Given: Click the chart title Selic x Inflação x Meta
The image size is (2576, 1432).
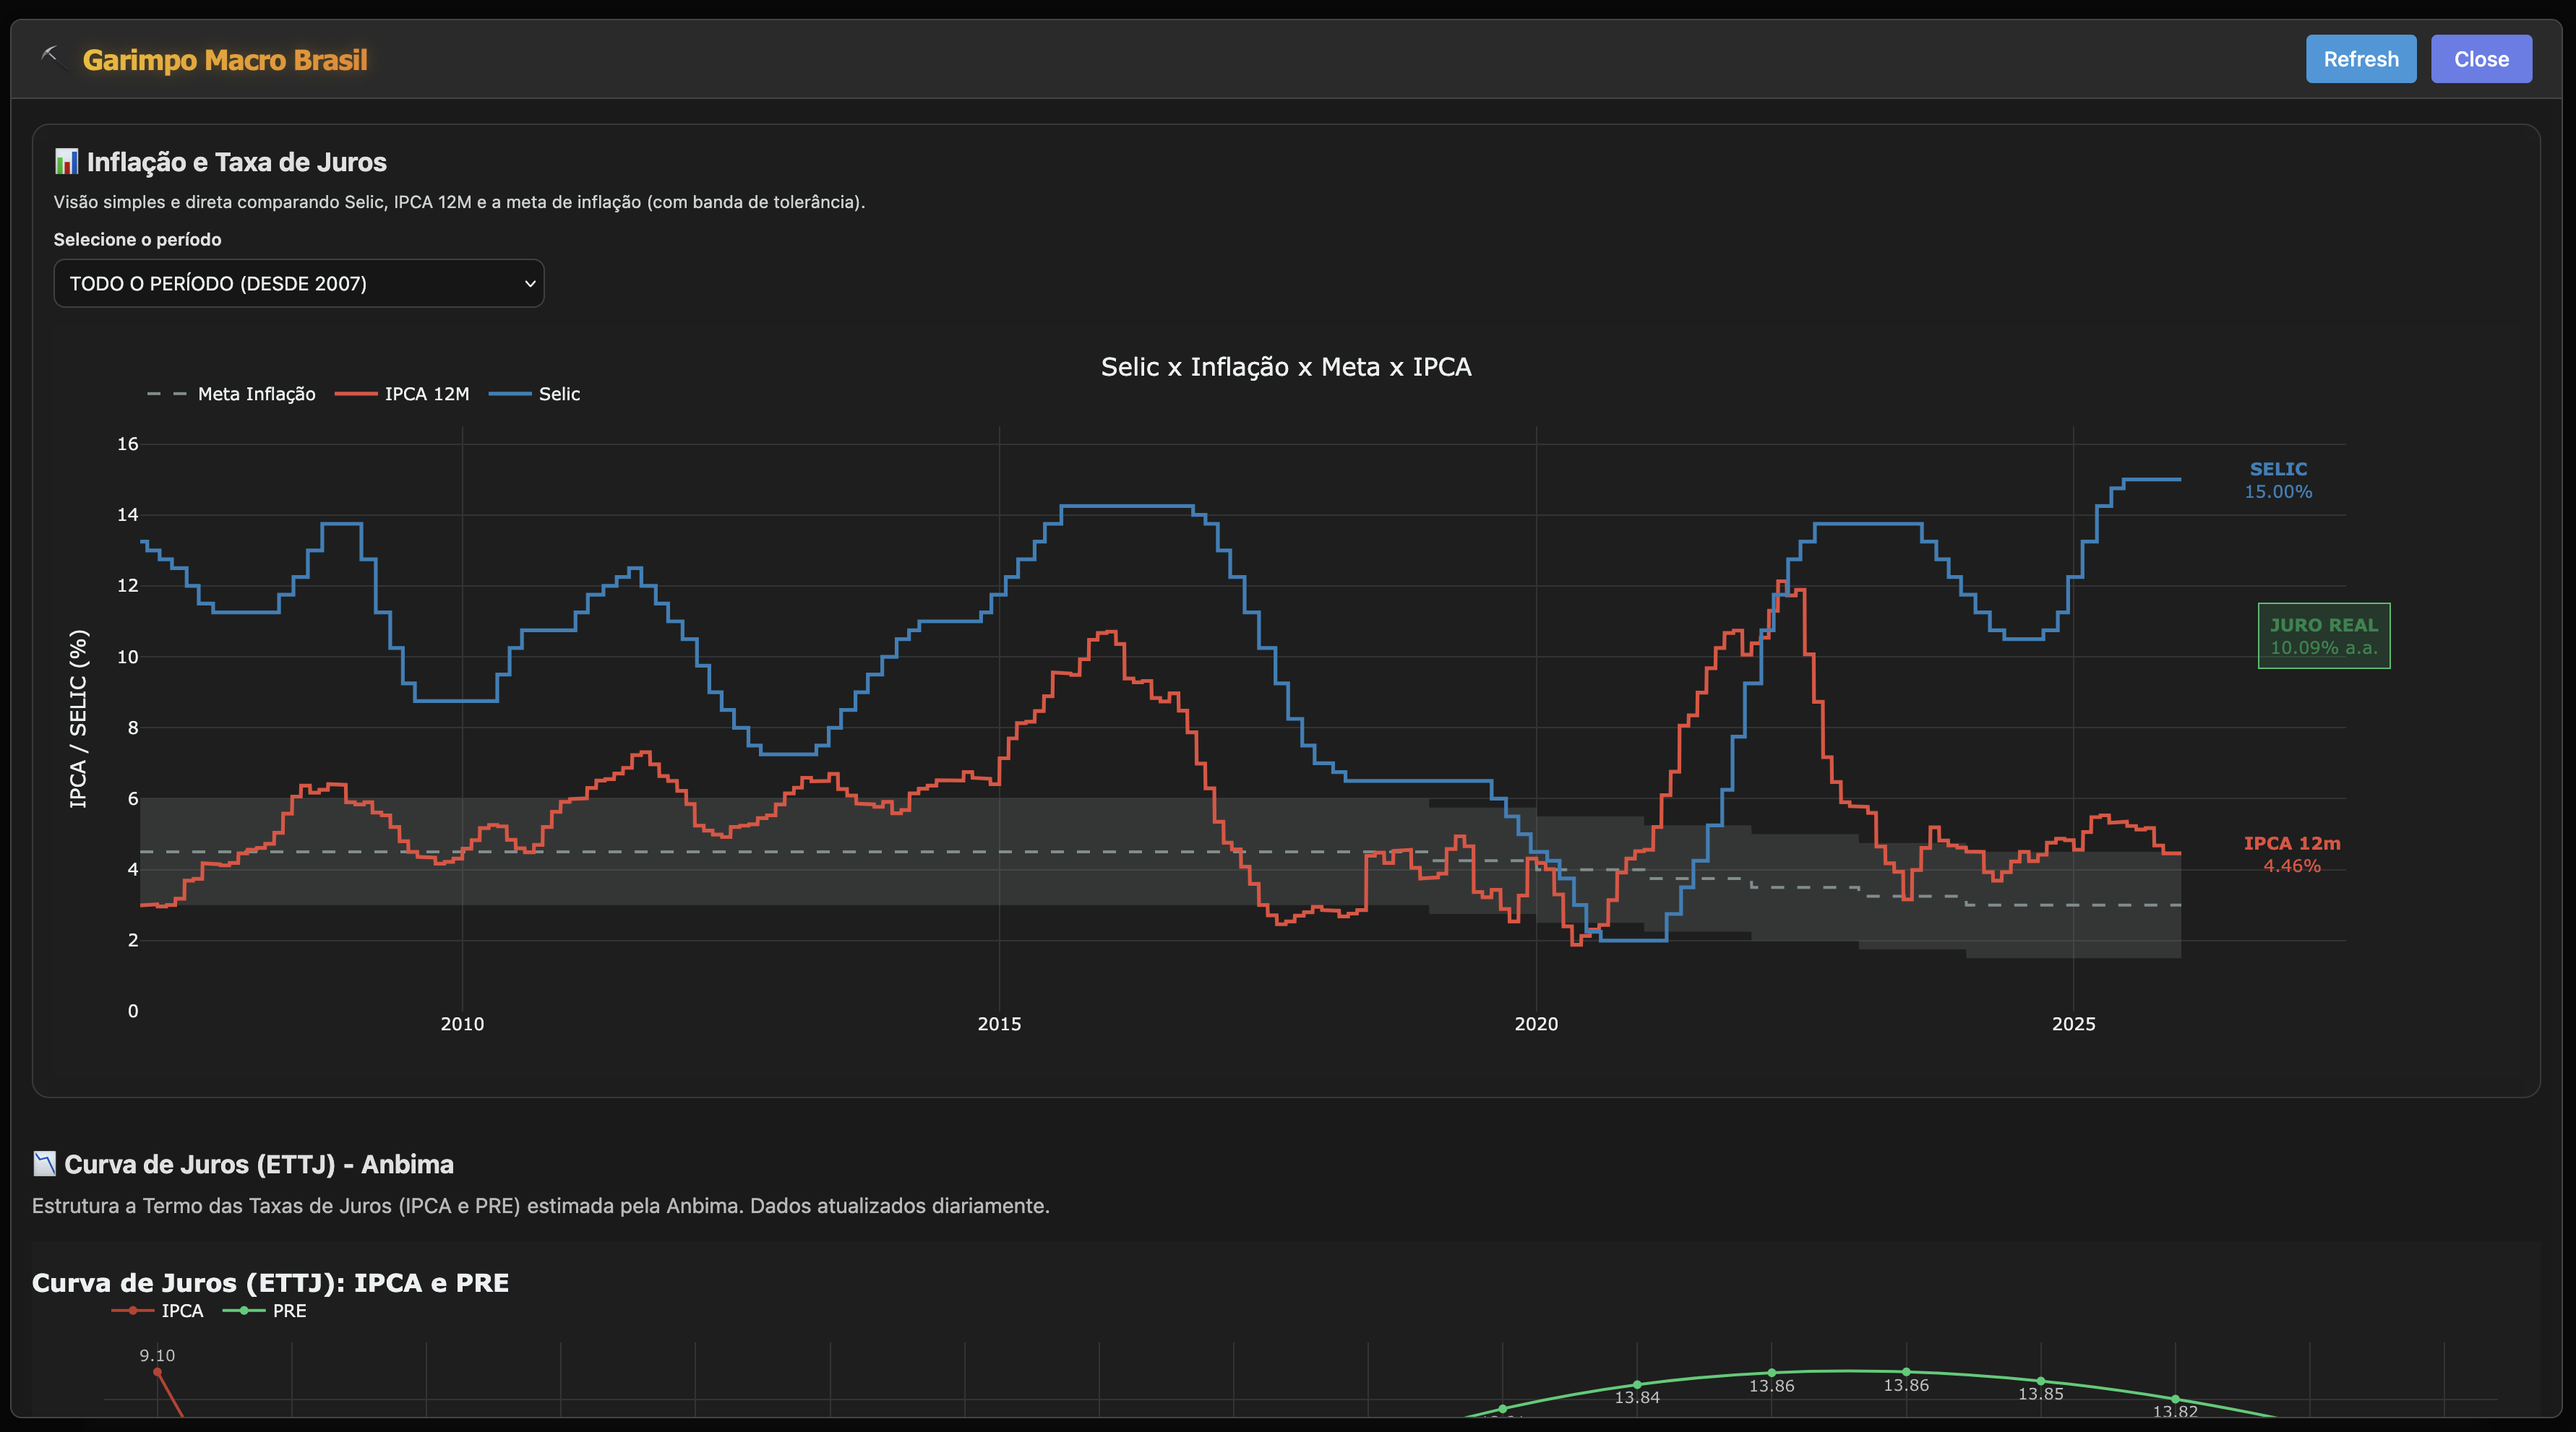Looking at the screenshot, I should (1285, 367).
